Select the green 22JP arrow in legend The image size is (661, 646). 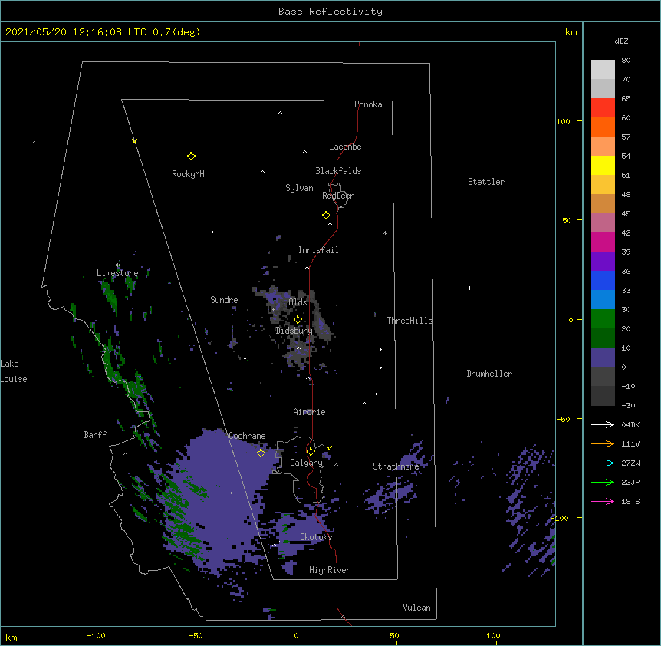(x=603, y=482)
